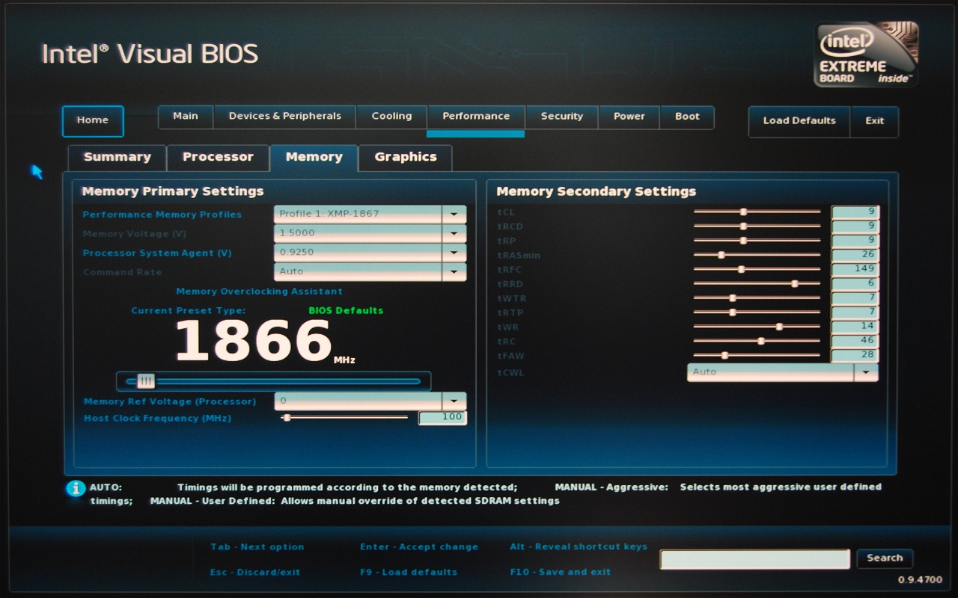Click the tRRD value field 6

(x=855, y=284)
